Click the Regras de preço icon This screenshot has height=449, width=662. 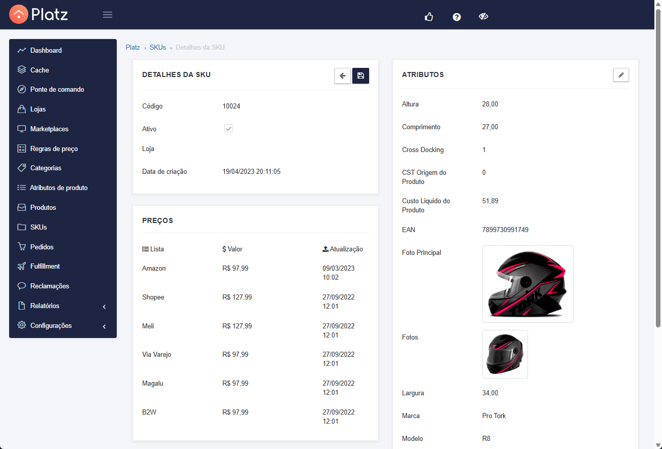pyautogui.click(x=21, y=148)
